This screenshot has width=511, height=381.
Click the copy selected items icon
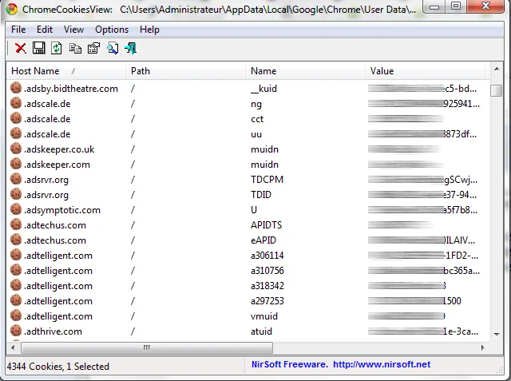(x=75, y=48)
